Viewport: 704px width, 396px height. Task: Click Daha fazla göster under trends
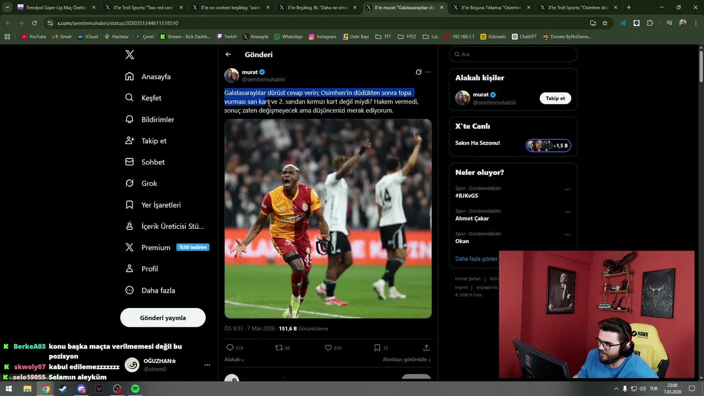coord(476,258)
